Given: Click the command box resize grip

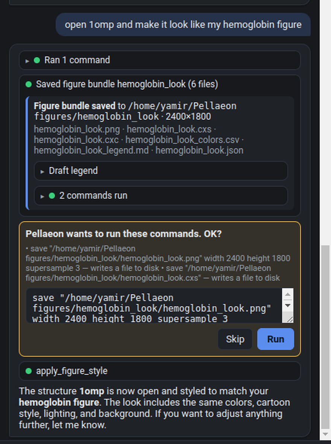Looking at the screenshot, I should point(290,319).
